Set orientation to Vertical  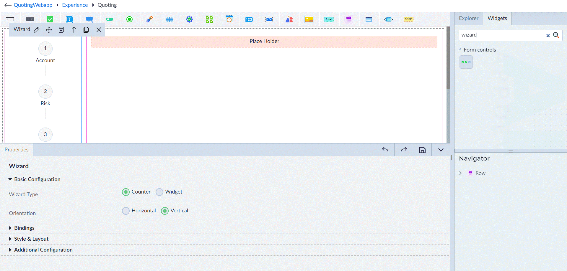[x=165, y=211]
